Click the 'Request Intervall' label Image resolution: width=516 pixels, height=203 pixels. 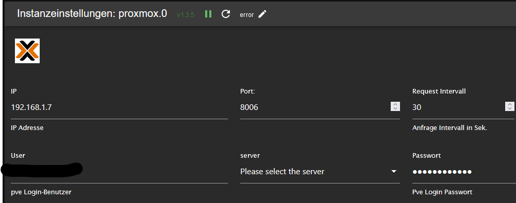point(439,91)
